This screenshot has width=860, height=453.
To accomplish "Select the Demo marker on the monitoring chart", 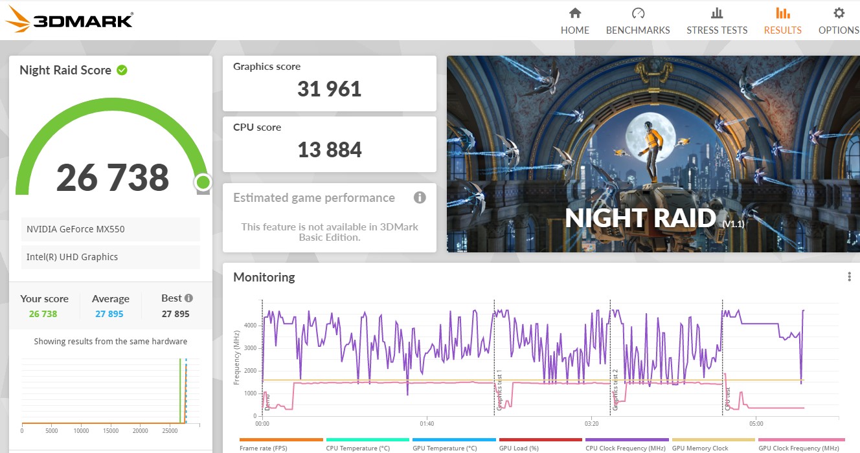I will (x=267, y=402).
